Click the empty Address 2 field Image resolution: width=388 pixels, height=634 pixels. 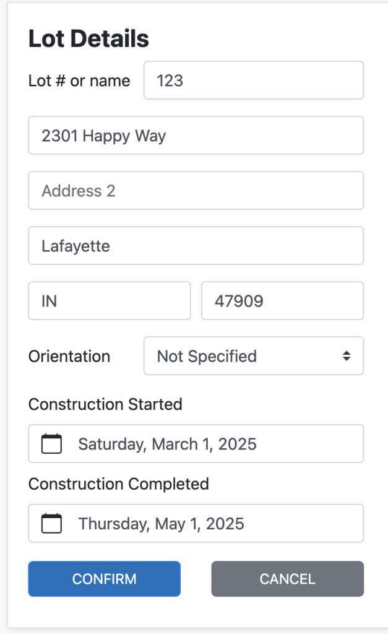pyautogui.click(x=196, y=190)
